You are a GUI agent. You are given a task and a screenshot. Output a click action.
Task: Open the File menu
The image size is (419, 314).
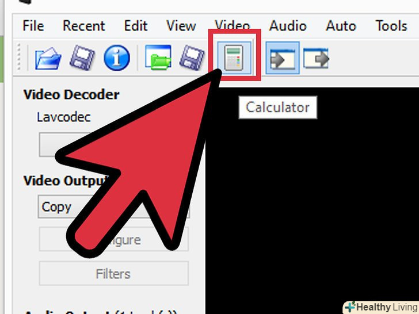click(33, 26)
